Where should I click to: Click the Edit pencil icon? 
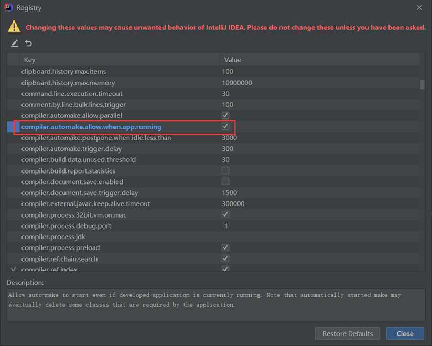pyautogui.click(x=15, y=43)
